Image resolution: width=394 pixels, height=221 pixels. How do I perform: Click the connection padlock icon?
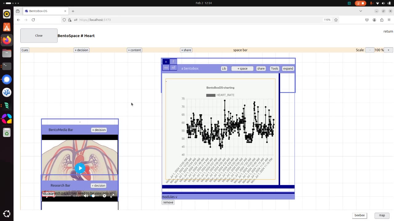70,20
